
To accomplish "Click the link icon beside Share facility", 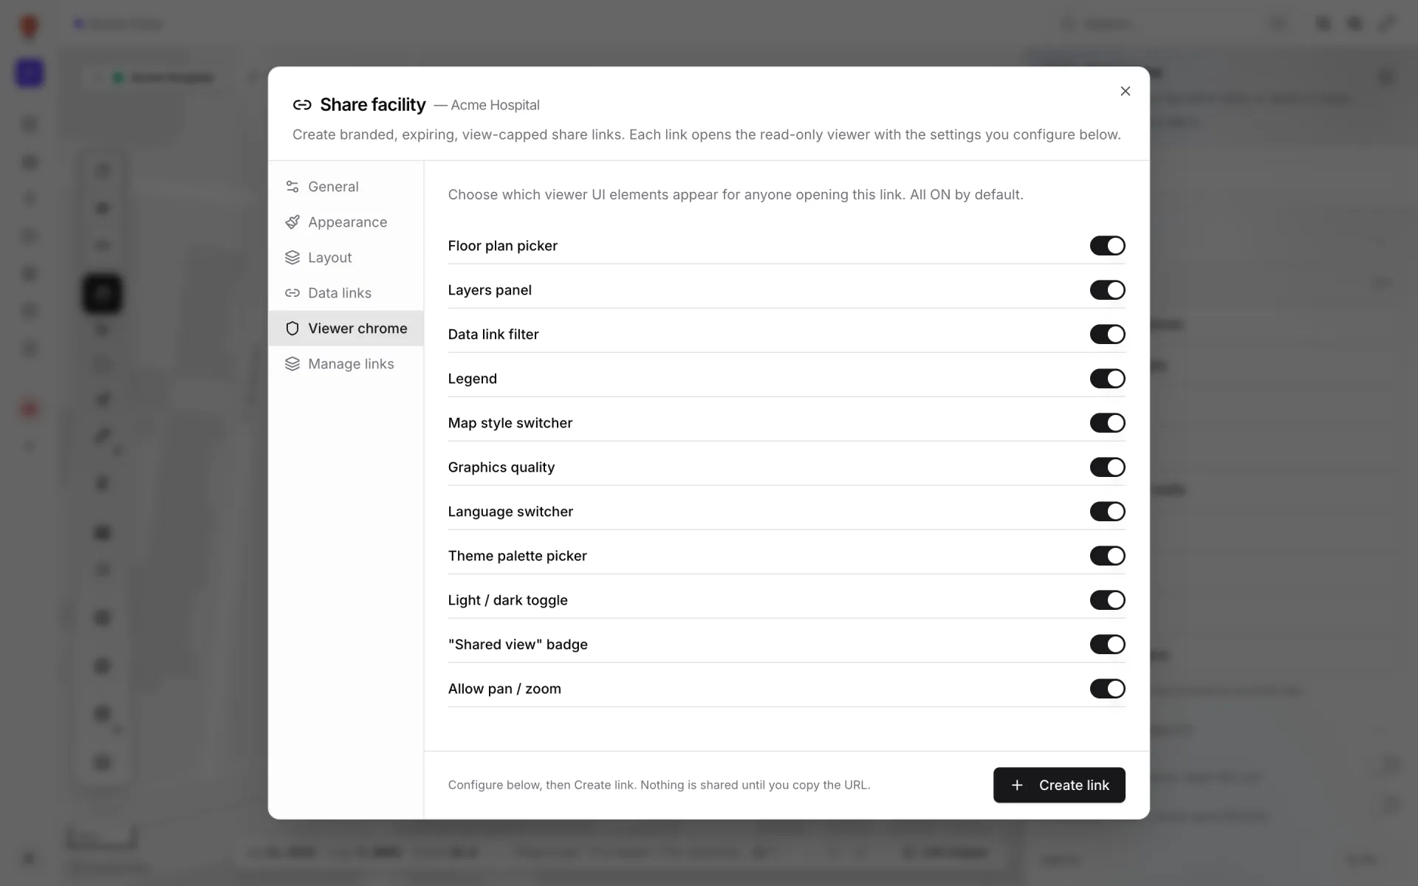I will (302, 105).
